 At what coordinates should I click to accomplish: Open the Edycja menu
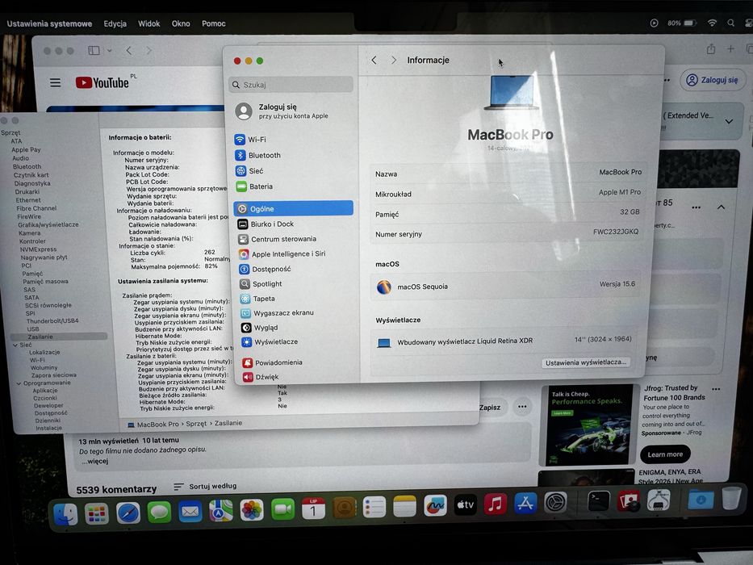click(115, 23)
